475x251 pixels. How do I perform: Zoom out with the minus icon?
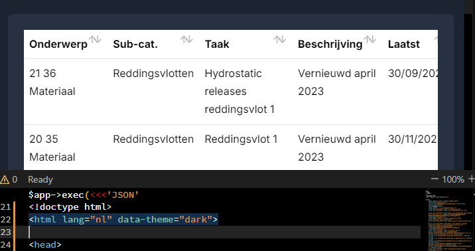click(x=435, y=179)
